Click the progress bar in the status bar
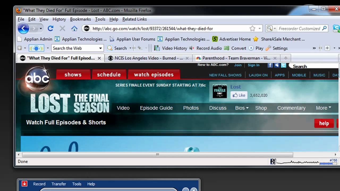The width and height of the screenshot is (340, 191). pos(328,164)
